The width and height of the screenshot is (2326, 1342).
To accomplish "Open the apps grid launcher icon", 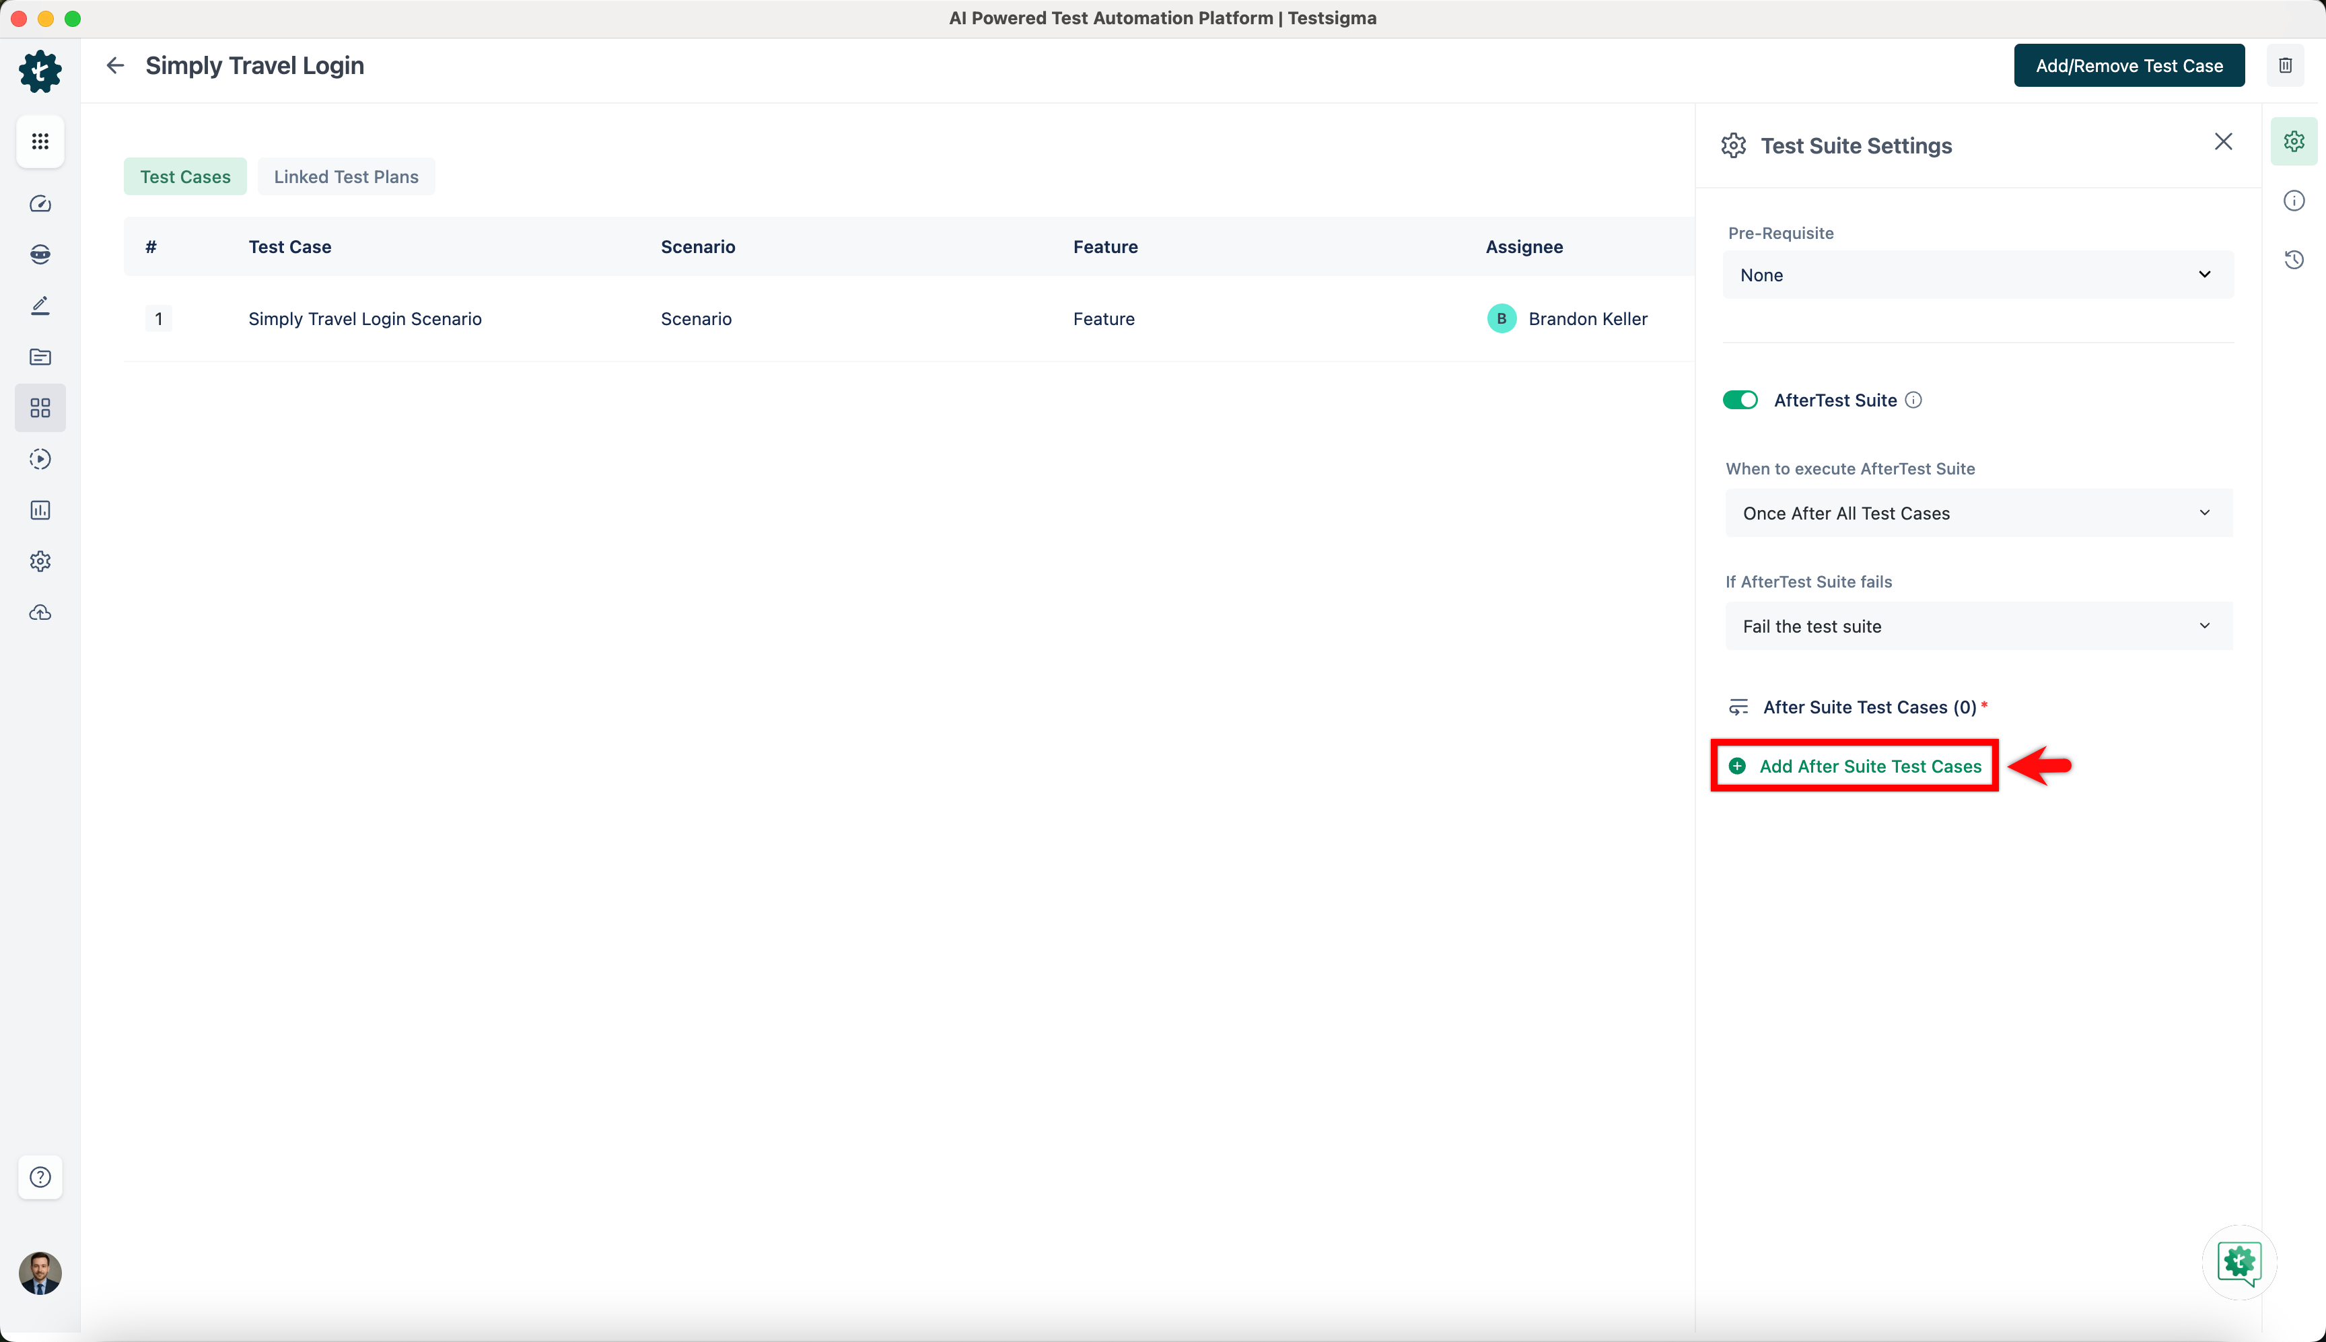I will [40, 142].
